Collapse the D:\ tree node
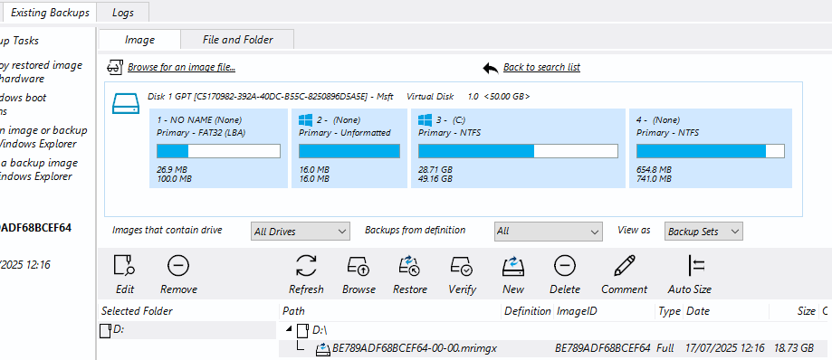The image size is (832, 360). tap(289, 329)
